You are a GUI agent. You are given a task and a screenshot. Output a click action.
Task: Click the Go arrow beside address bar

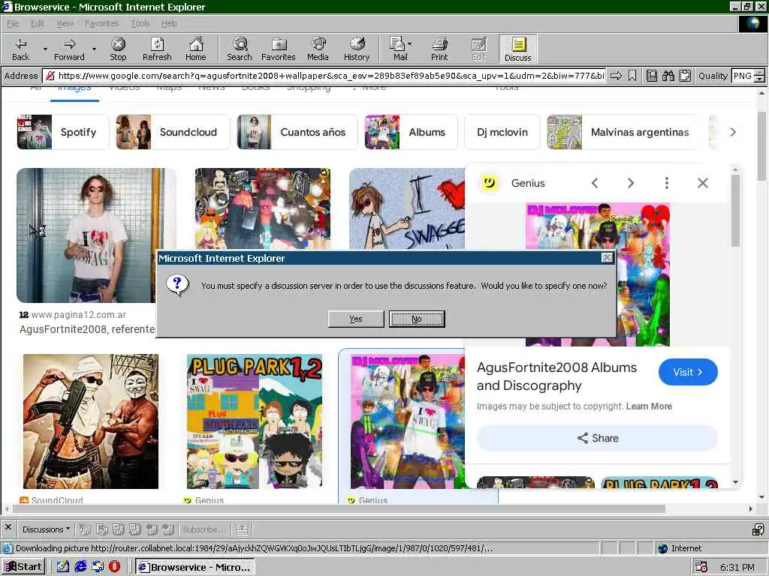coord(616,76)
